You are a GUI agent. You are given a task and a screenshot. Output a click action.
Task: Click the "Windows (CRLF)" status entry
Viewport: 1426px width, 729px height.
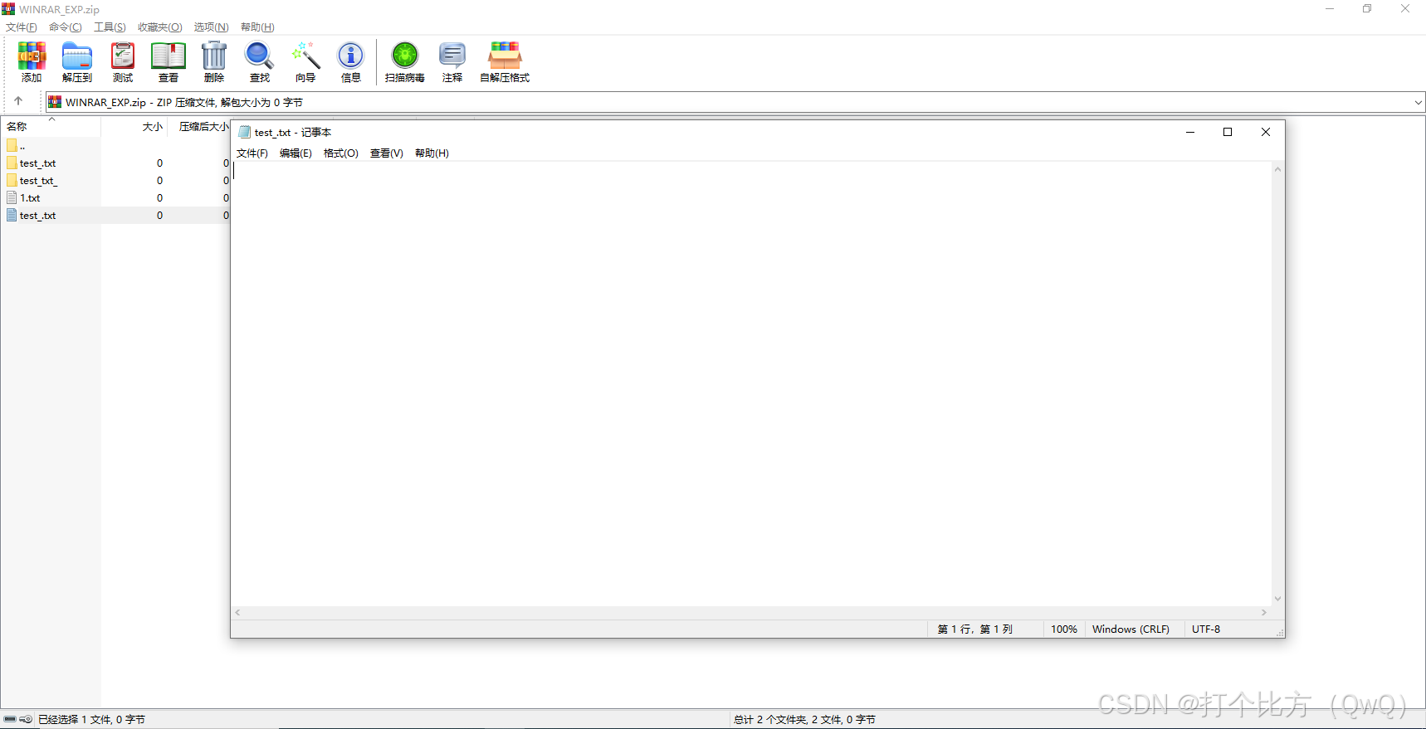[x=1131, y=629]
